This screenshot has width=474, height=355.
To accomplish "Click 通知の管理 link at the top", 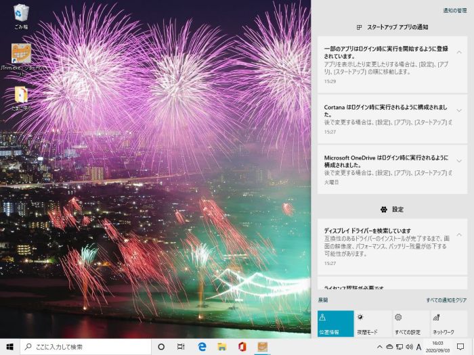I will (454, 11).
